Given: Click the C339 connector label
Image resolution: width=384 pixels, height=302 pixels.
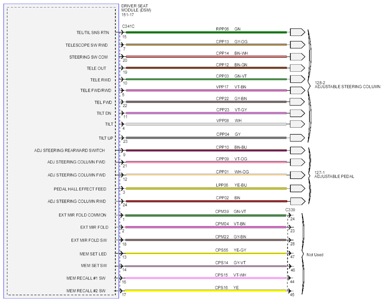Looking at the screenshot, I should coord(290,210).
